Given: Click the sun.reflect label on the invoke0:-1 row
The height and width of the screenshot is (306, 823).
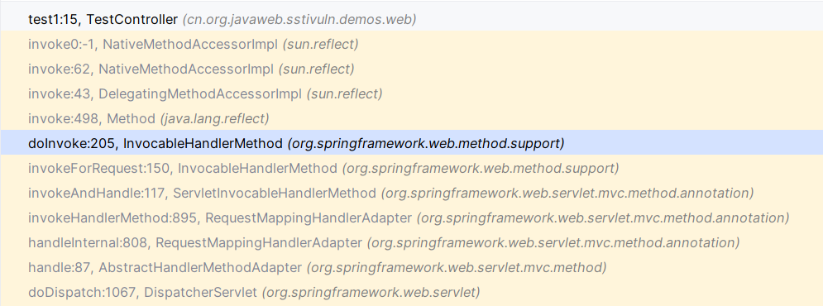Looking at the screenshot, I should pyautogui.click(x=321, y=45).
